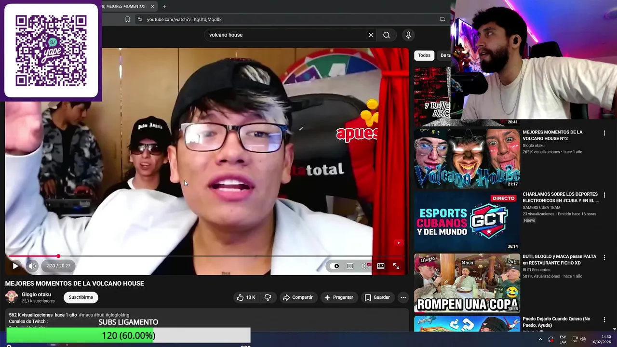This screenshot has height=347, width=617.
Task: Subscribe using the Suscribirme button
Action: (x=81, y=297)
